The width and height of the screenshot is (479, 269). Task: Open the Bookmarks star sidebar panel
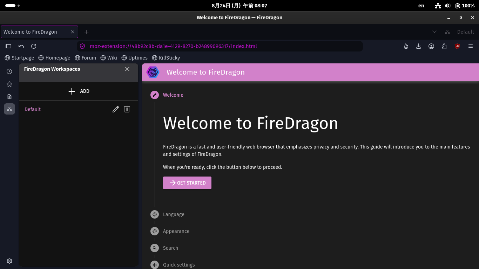pos(9,84)
